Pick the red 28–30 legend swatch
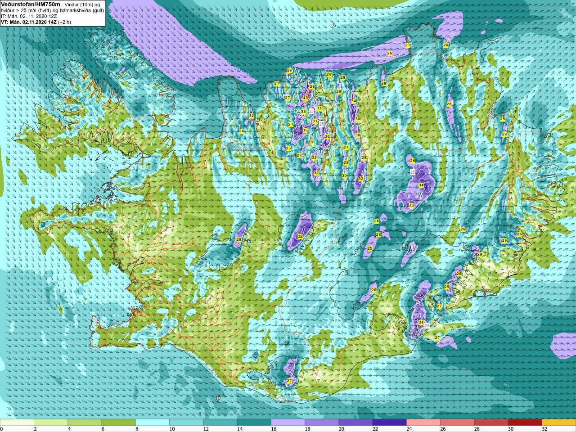 pyautogui.click(x=491, y=423)
